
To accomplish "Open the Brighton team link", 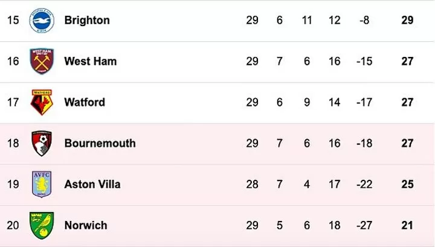I will (x=87, y=20).
